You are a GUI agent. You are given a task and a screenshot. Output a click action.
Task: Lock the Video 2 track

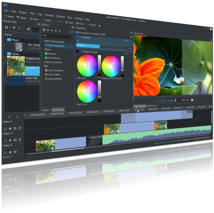pos(5,141)
